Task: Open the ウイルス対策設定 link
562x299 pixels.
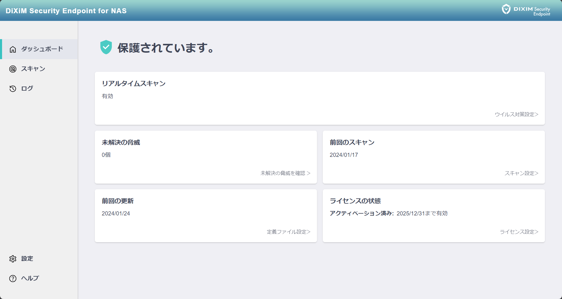Action: [516, 114]
